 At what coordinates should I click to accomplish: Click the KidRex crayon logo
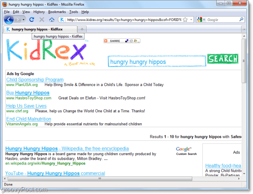[47, 50]
